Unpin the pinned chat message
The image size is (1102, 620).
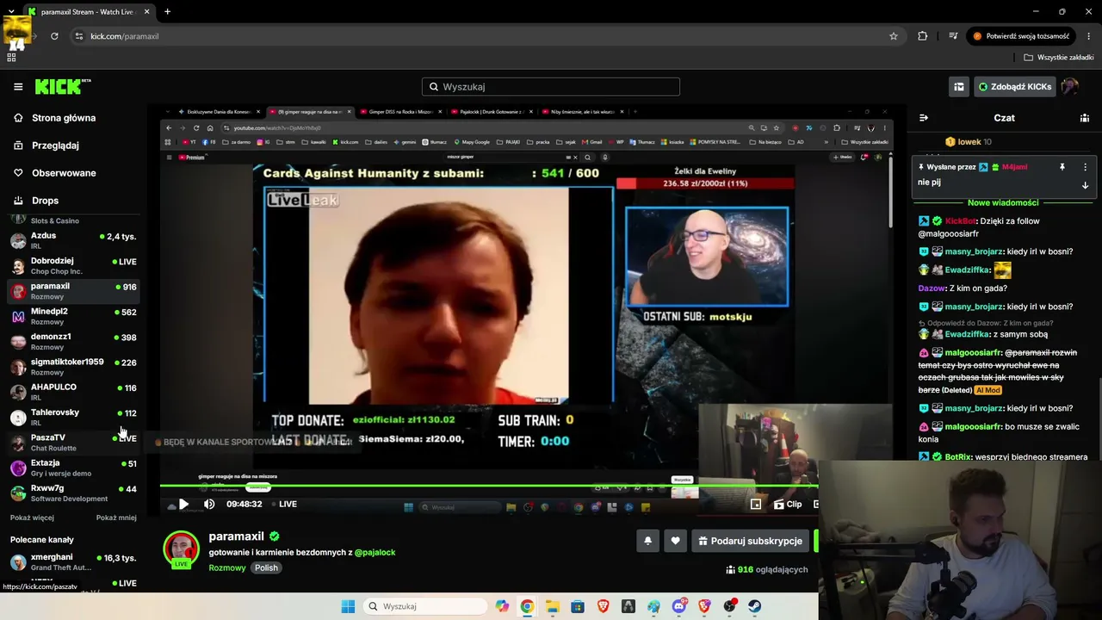pyautogui.click(x=1062, y=167)
